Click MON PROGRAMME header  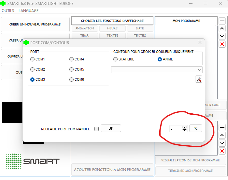pos(186,21)
